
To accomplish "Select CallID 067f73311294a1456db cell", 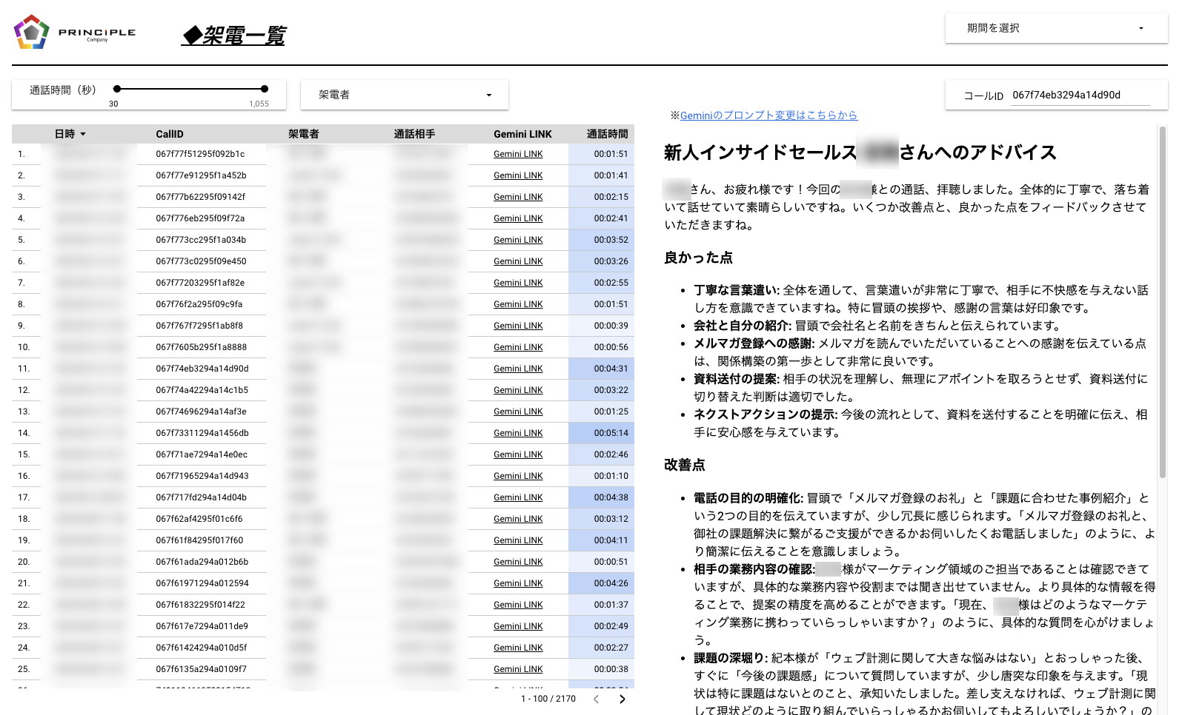I will point(202,433).
